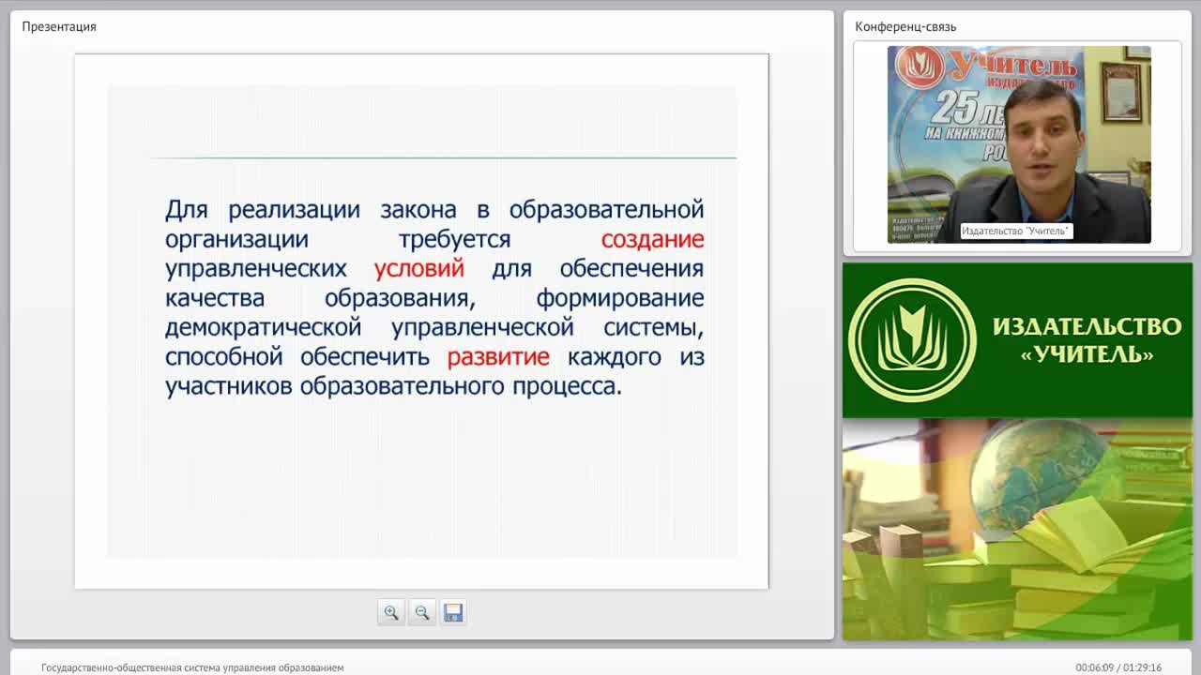Click the Издательство "Учитель" name label on video

click(1015, 231)
